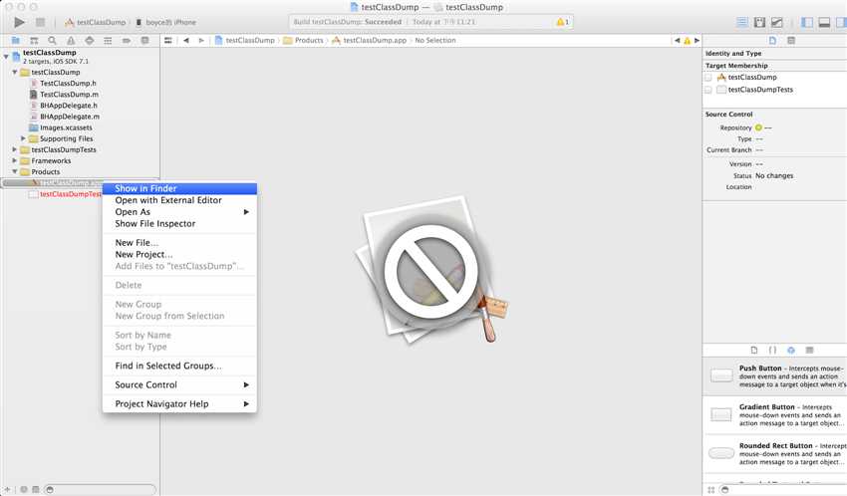
Task: Choose New File… from context menu
Action: pos(179,243)
